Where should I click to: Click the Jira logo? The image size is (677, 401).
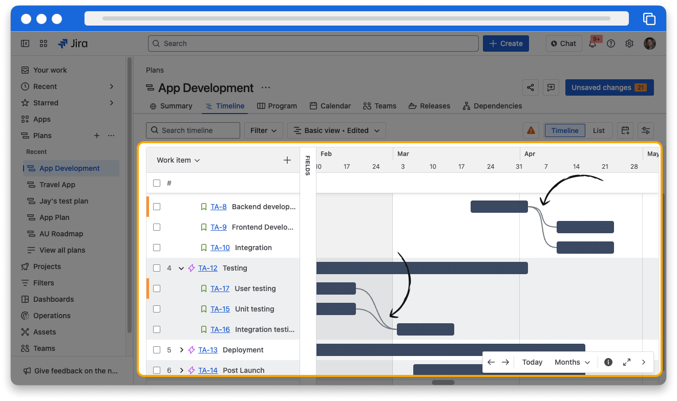[x=73, y=43]
